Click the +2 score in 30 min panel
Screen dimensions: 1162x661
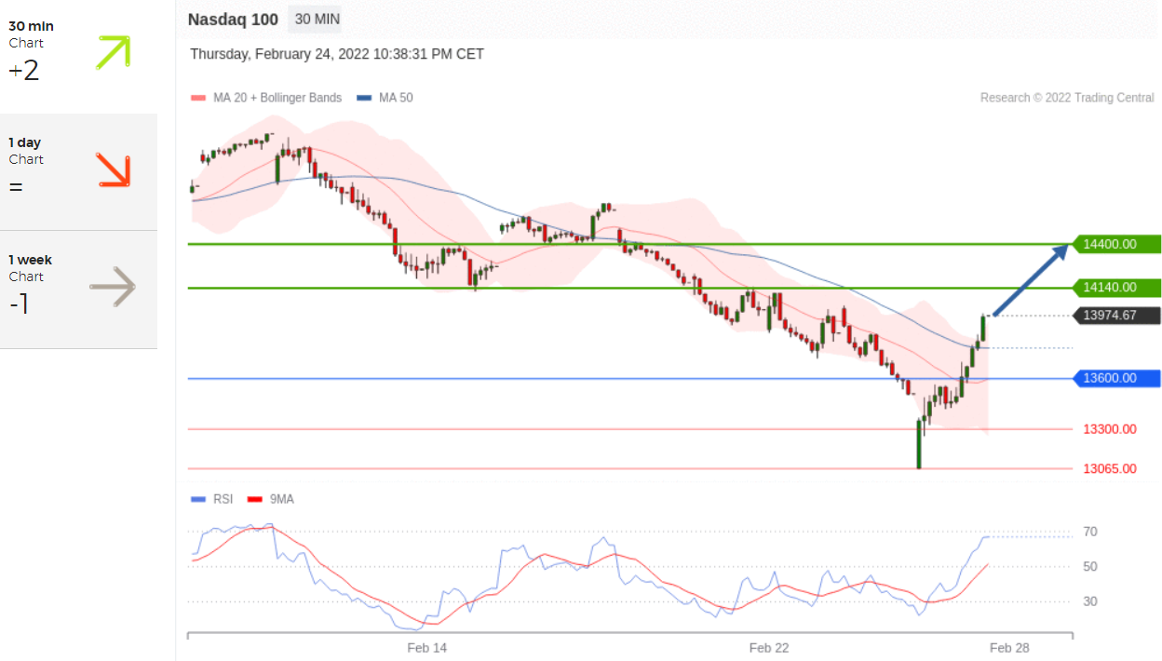24,71
